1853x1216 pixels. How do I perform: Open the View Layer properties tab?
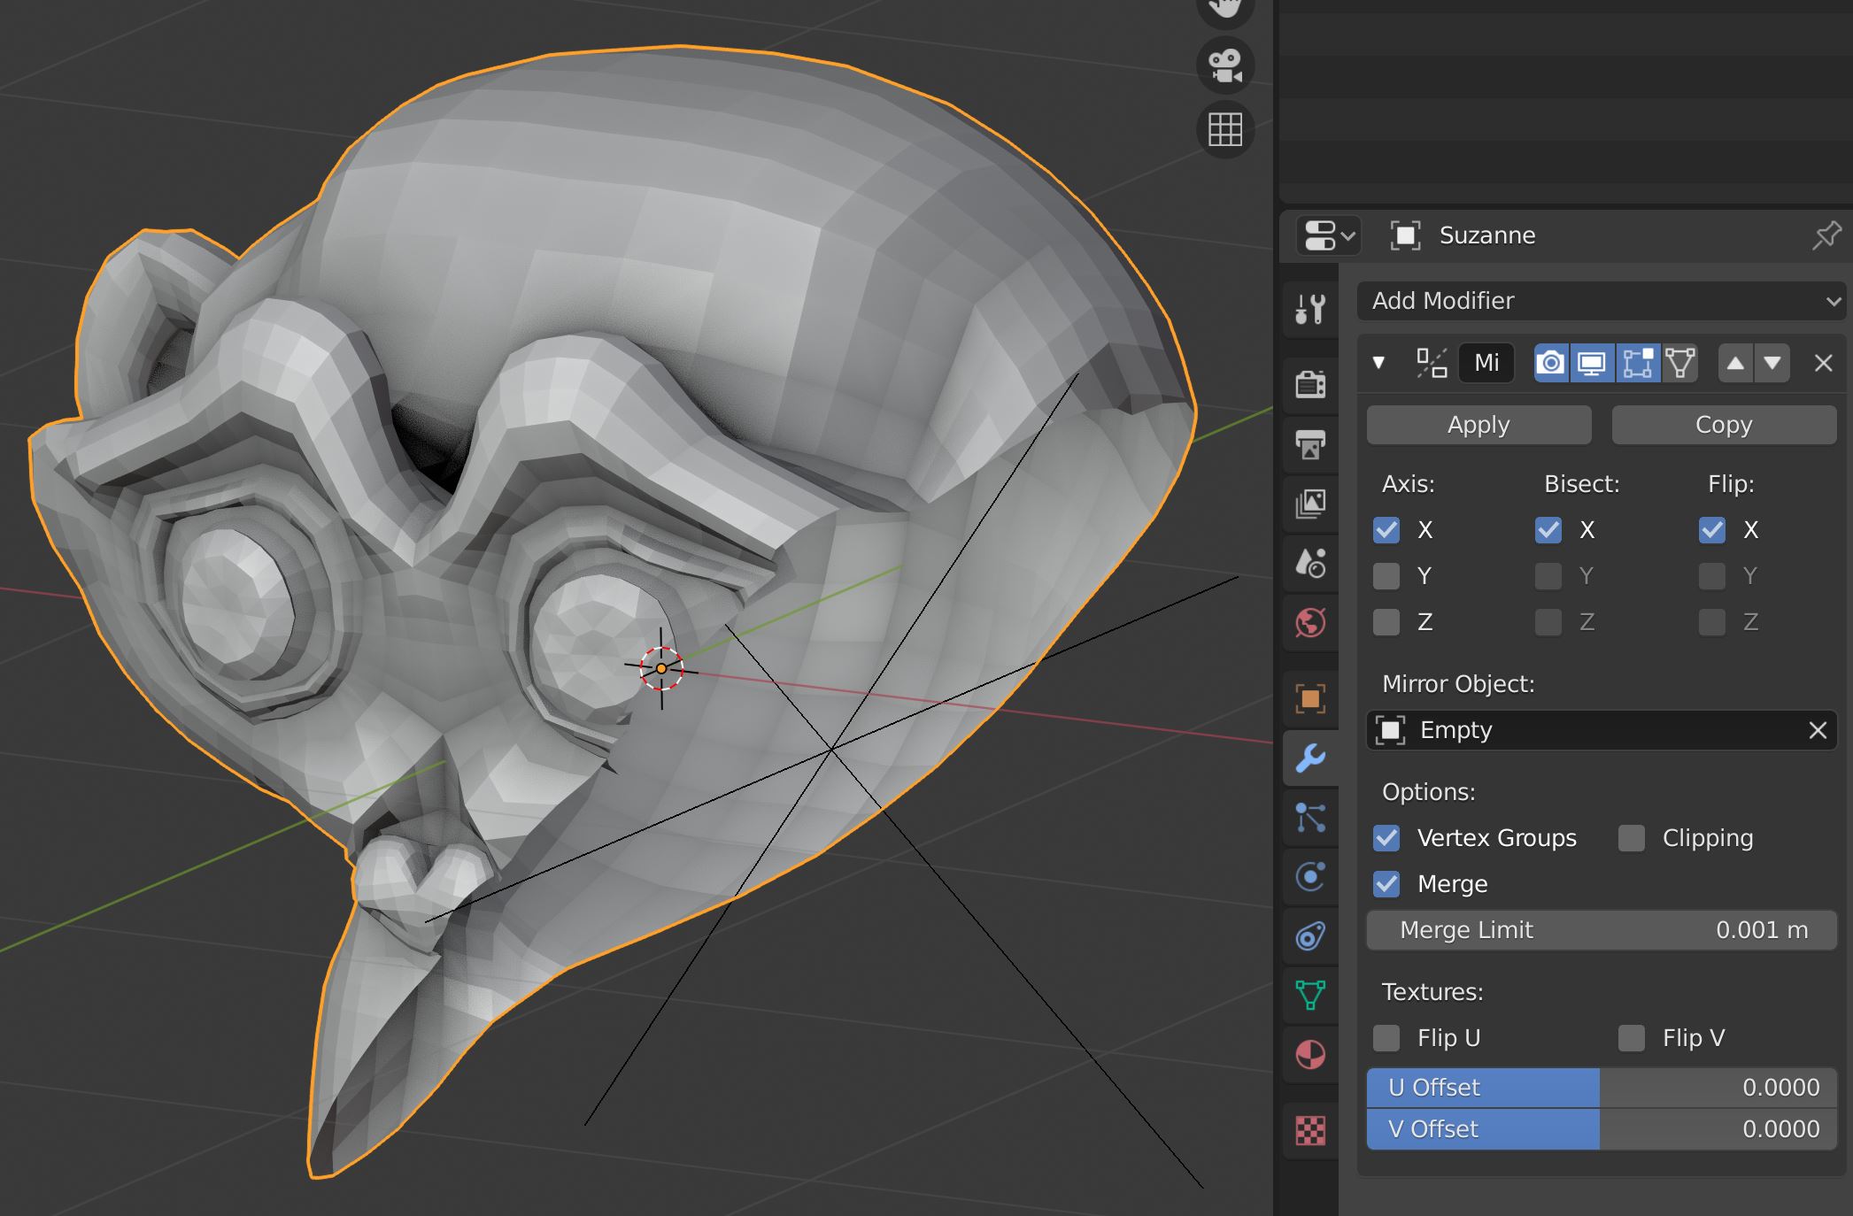pyautogui.click(x=1310, y=503)
